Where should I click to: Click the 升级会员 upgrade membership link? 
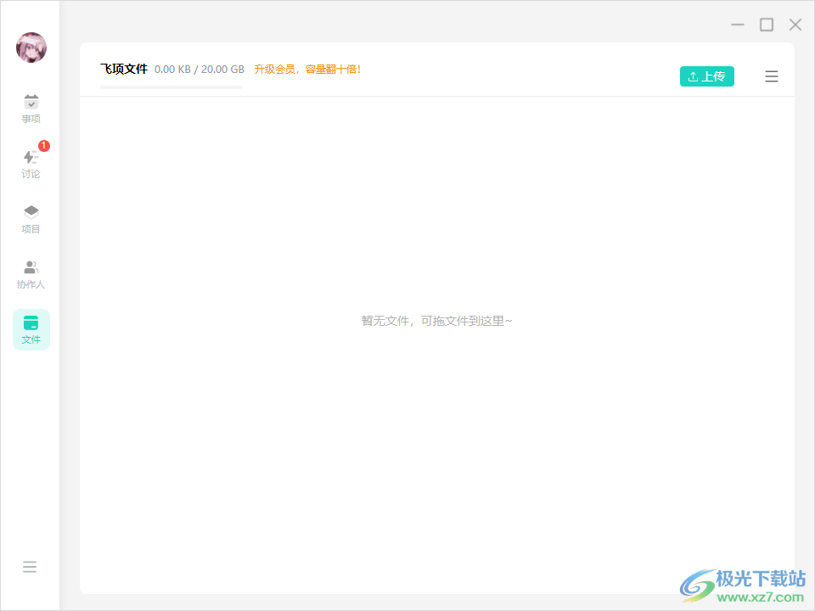[307, 70]
